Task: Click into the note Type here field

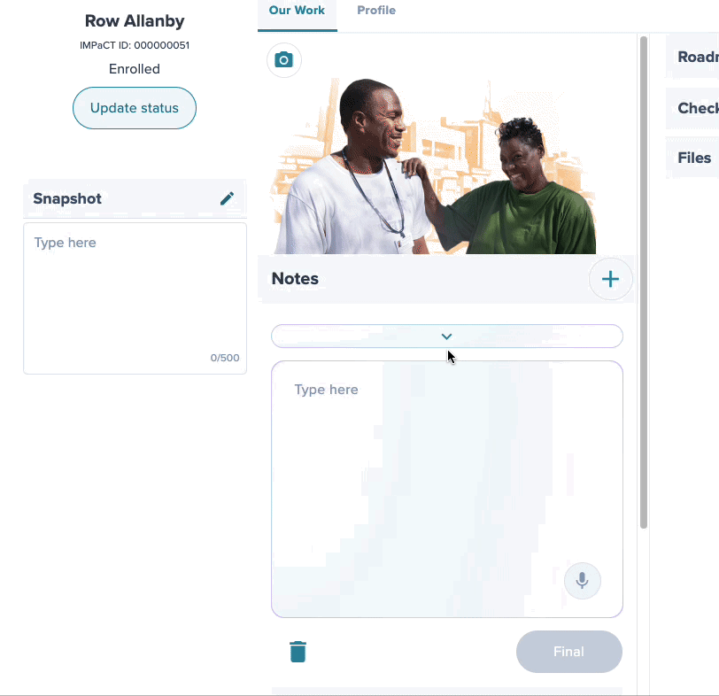Action: click(x=447, y=489)
